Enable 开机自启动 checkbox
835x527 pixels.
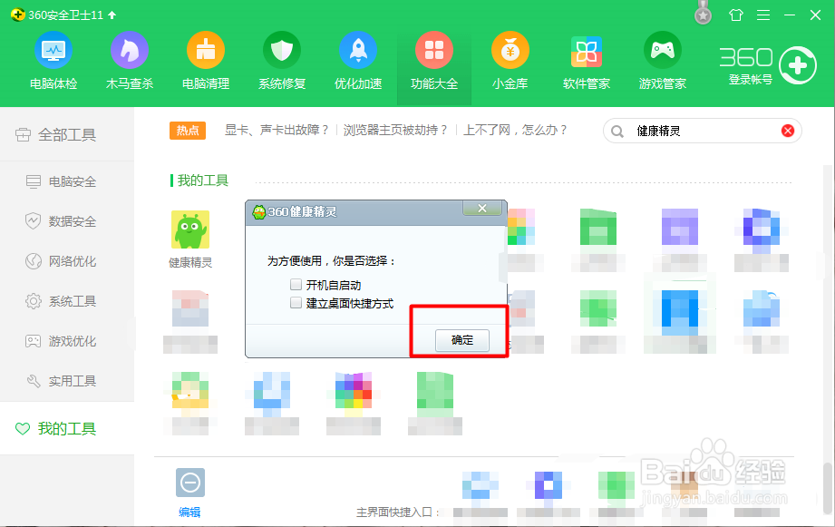296,284
